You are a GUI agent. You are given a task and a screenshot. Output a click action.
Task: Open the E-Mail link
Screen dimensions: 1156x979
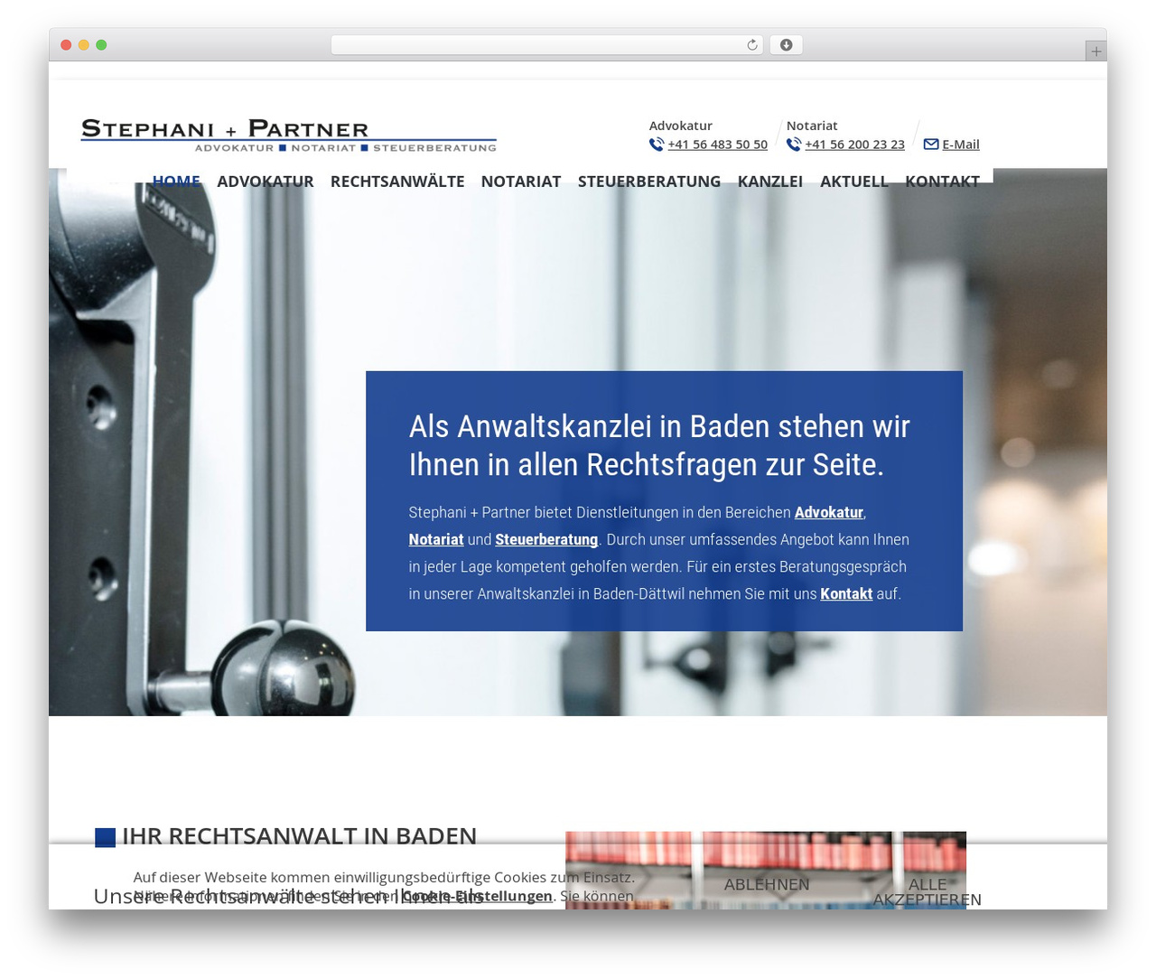tap(960, 145)
